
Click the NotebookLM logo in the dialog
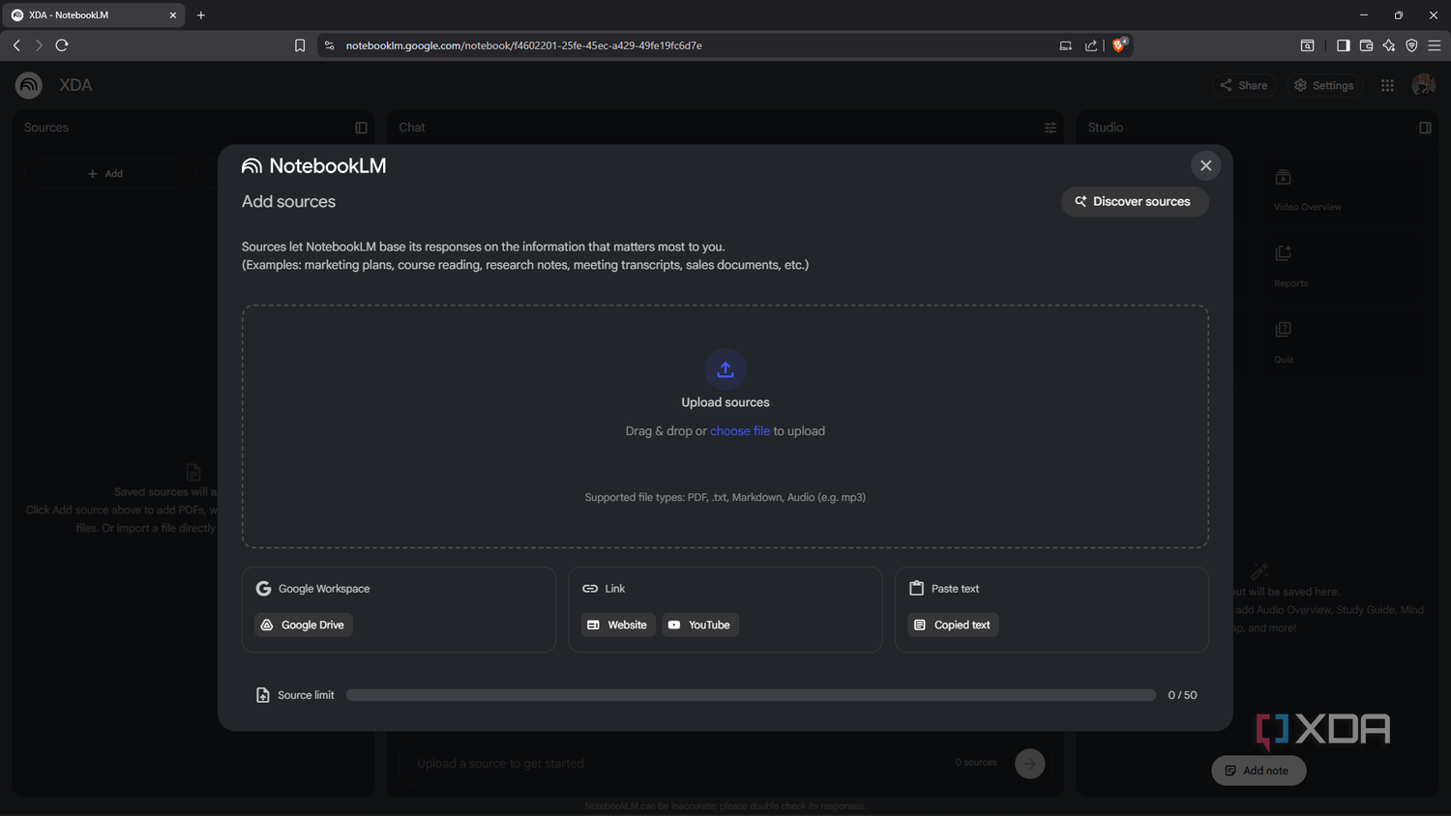pos(314,165)
